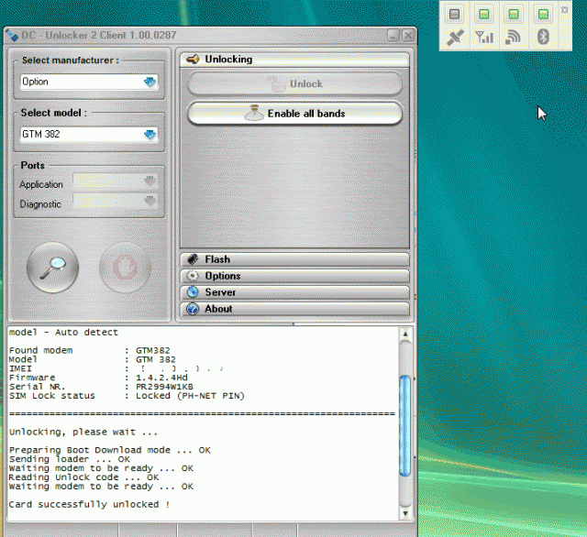Click the lamp icon on Enable all bands
The width and height of the screenshot is (587, 537).
point(254,113)
